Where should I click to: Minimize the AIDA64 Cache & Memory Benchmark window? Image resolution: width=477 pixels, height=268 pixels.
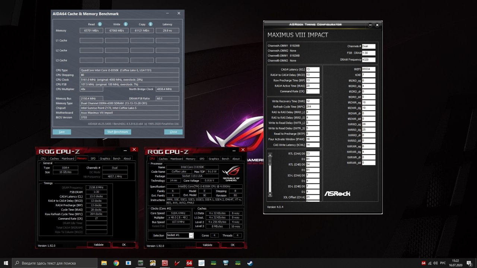pos(168,13)
